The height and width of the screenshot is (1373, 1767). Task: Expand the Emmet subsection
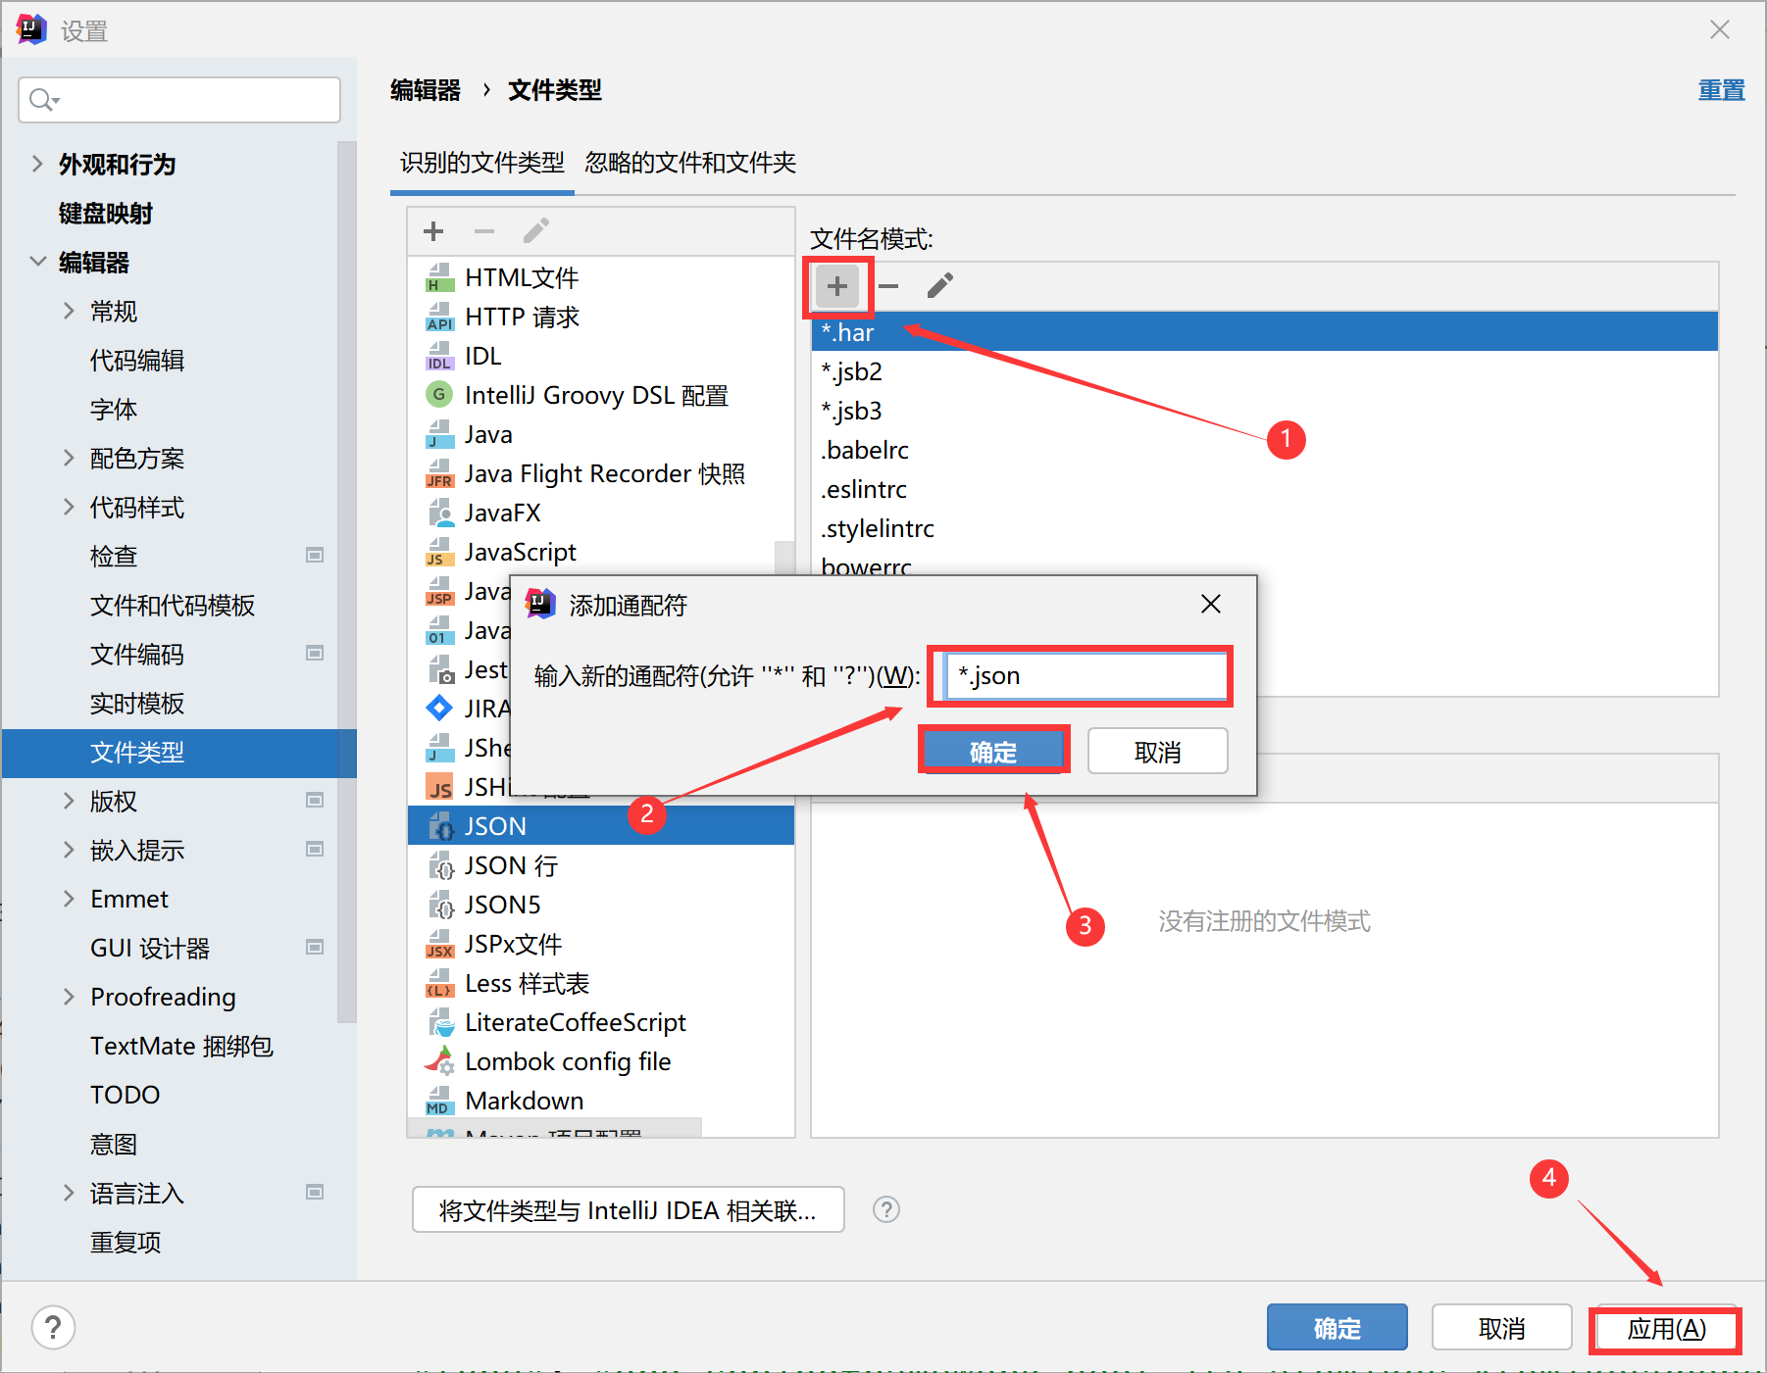click(69, 899)
